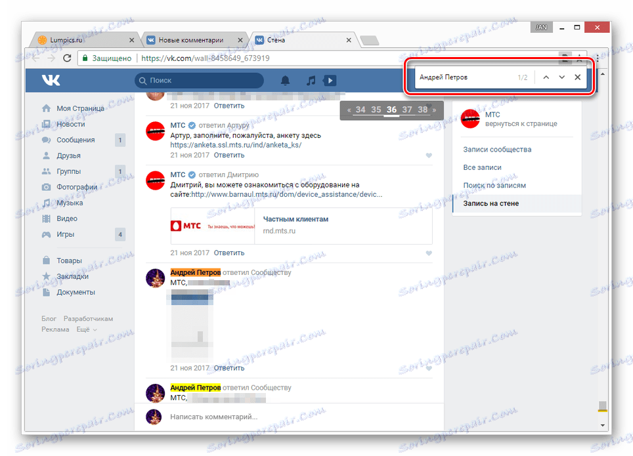The width and height of the screenshot is (633, 456).
Task: Open Новости in sidebar
Action: click(71, 124)
